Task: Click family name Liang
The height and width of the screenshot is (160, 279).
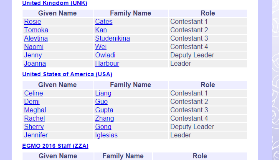Action: [x=103, y=93]
